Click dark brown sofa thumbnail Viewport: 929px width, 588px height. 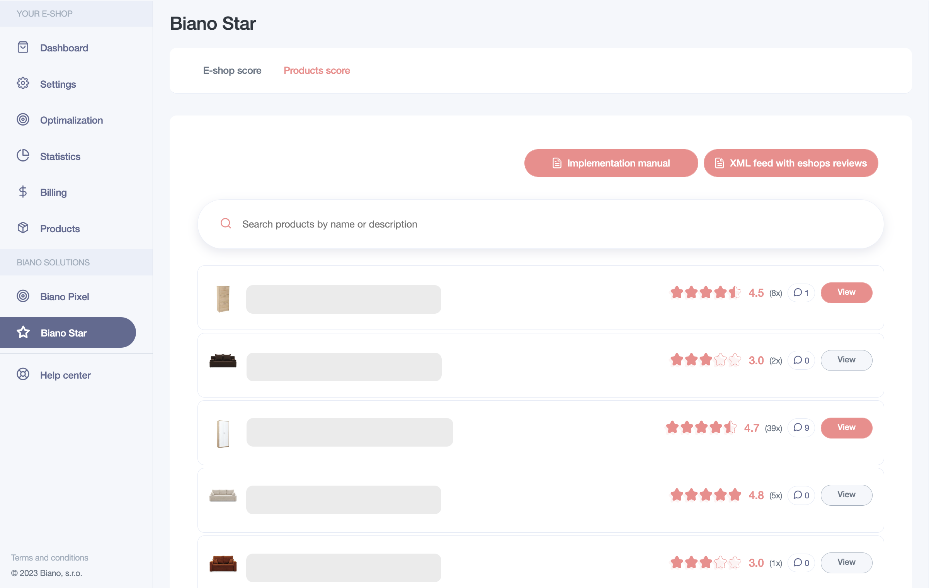pyautogui.click(x=223, y=361)
